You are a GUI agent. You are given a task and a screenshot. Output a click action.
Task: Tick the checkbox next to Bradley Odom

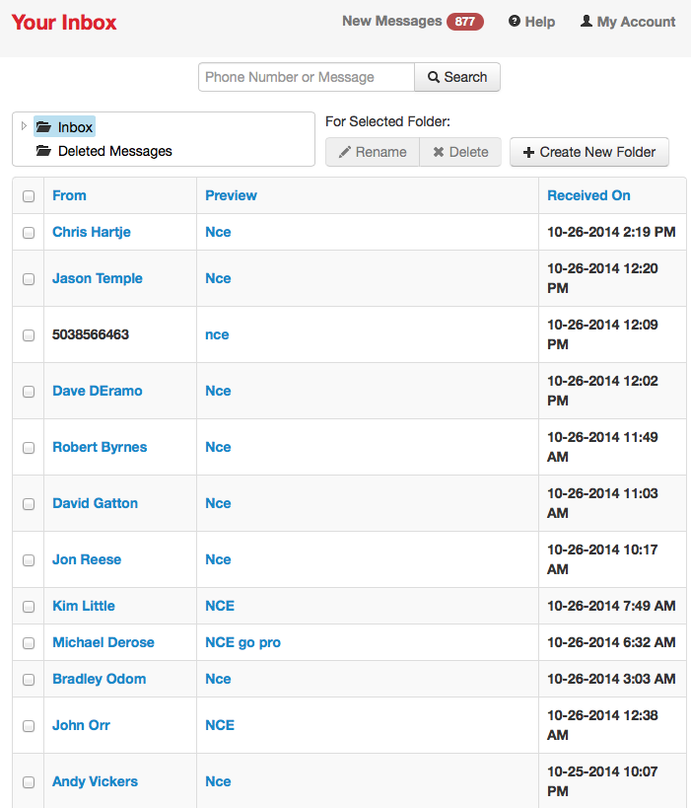point(29,680)
